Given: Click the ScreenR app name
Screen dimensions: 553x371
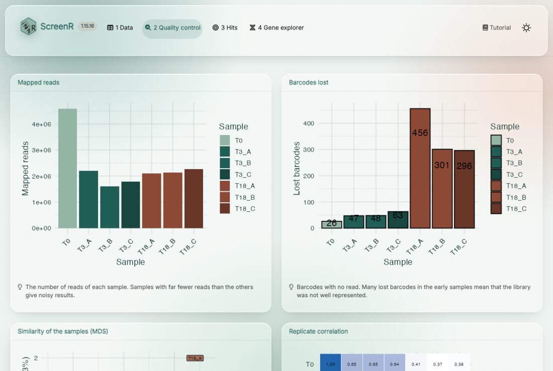Looking at the screenshot, I should pos(57,27).
